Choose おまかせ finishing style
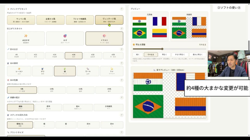The width and height of the screenshot is (250, 140). pyautogui.click(x=26, y=38)
